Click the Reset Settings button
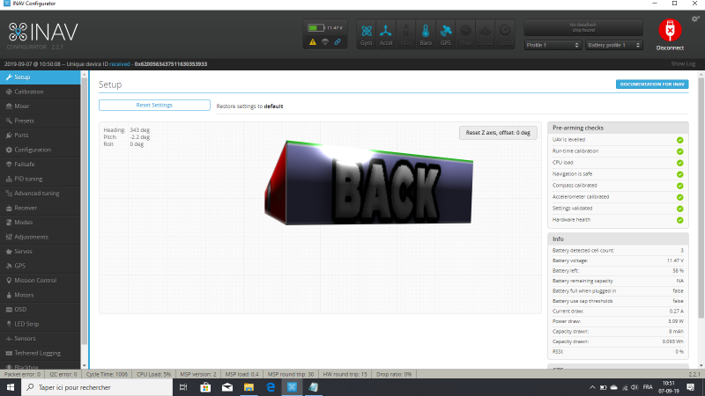 pyautogui.click(x=154, y=105)
